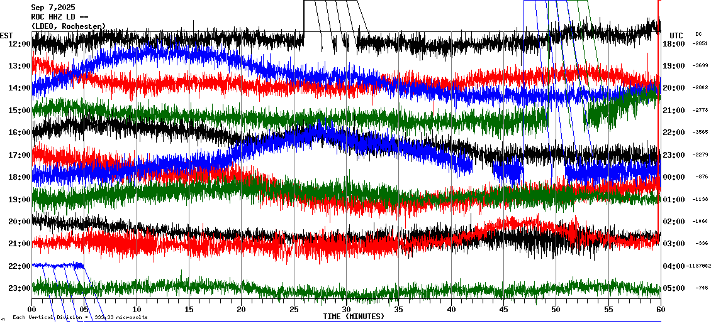Image resolution: width=711 pixels, height=326 pixels.
Task: Click the DC offset value -2279
Action: [700, 155]
